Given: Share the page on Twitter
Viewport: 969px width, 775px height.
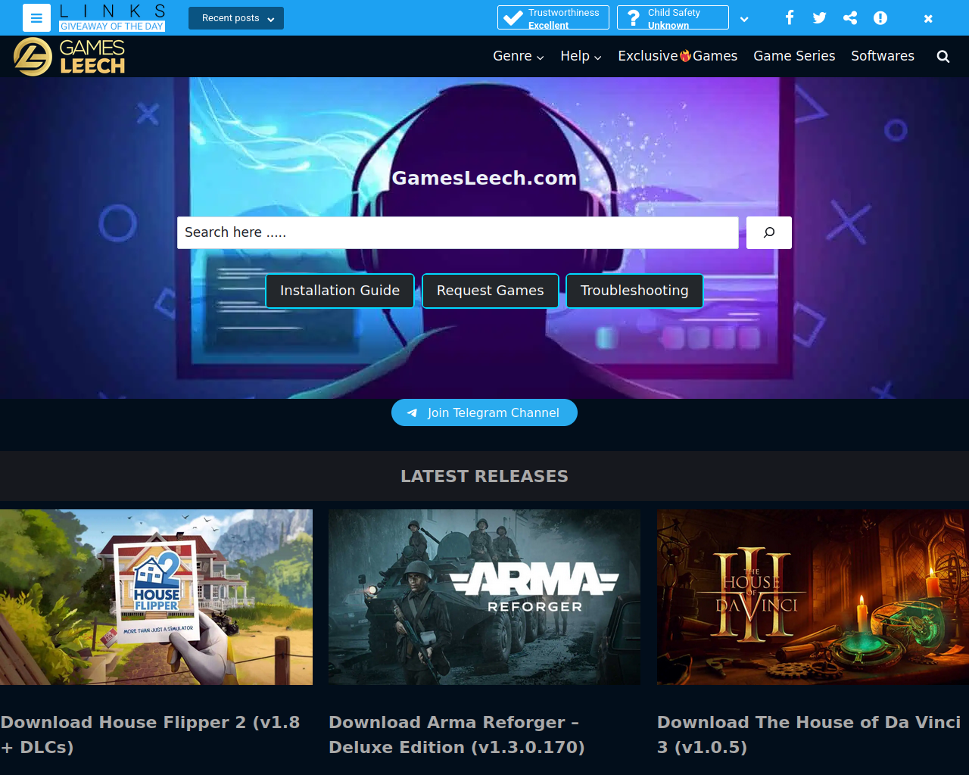Looking at the screenshot, I should coord(819,17).
